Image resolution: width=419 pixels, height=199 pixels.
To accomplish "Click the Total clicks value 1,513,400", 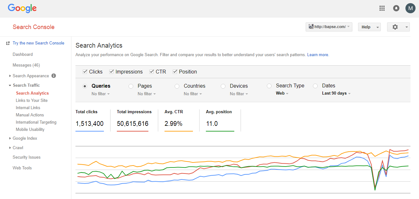I will point(90,124).
